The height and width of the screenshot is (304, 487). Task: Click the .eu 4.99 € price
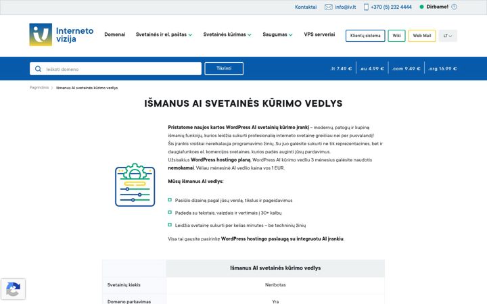click(x=372, y=68)
